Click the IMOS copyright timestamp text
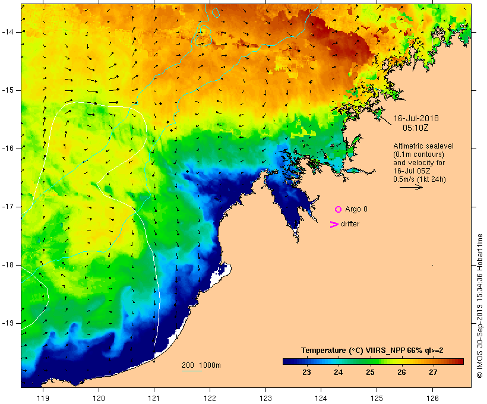This screenshot has height=404, width=487. [x=479, y=306]
